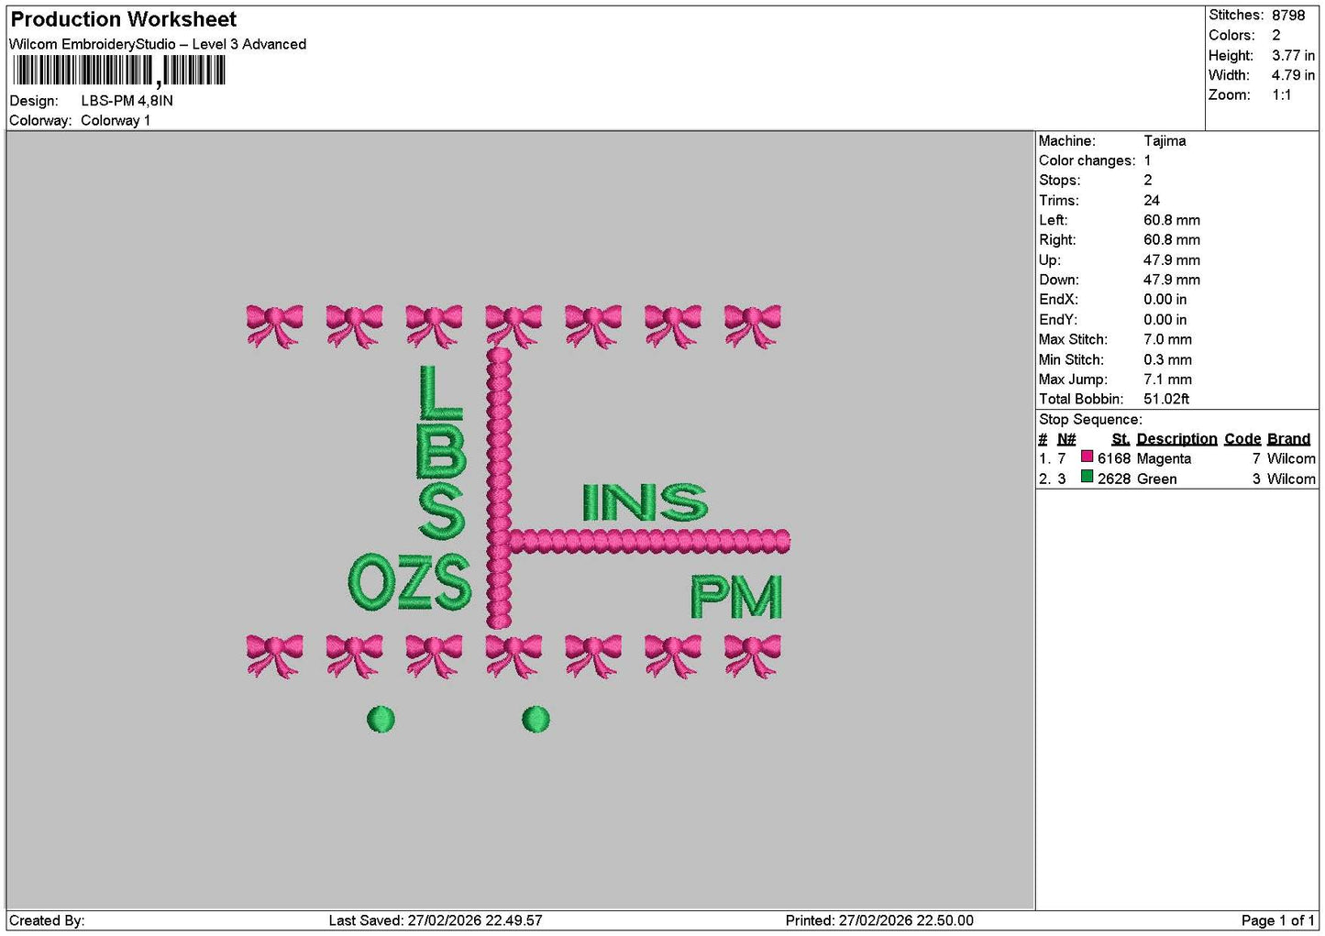Click the magenta horizontal beaded line

tap(649, 541)
